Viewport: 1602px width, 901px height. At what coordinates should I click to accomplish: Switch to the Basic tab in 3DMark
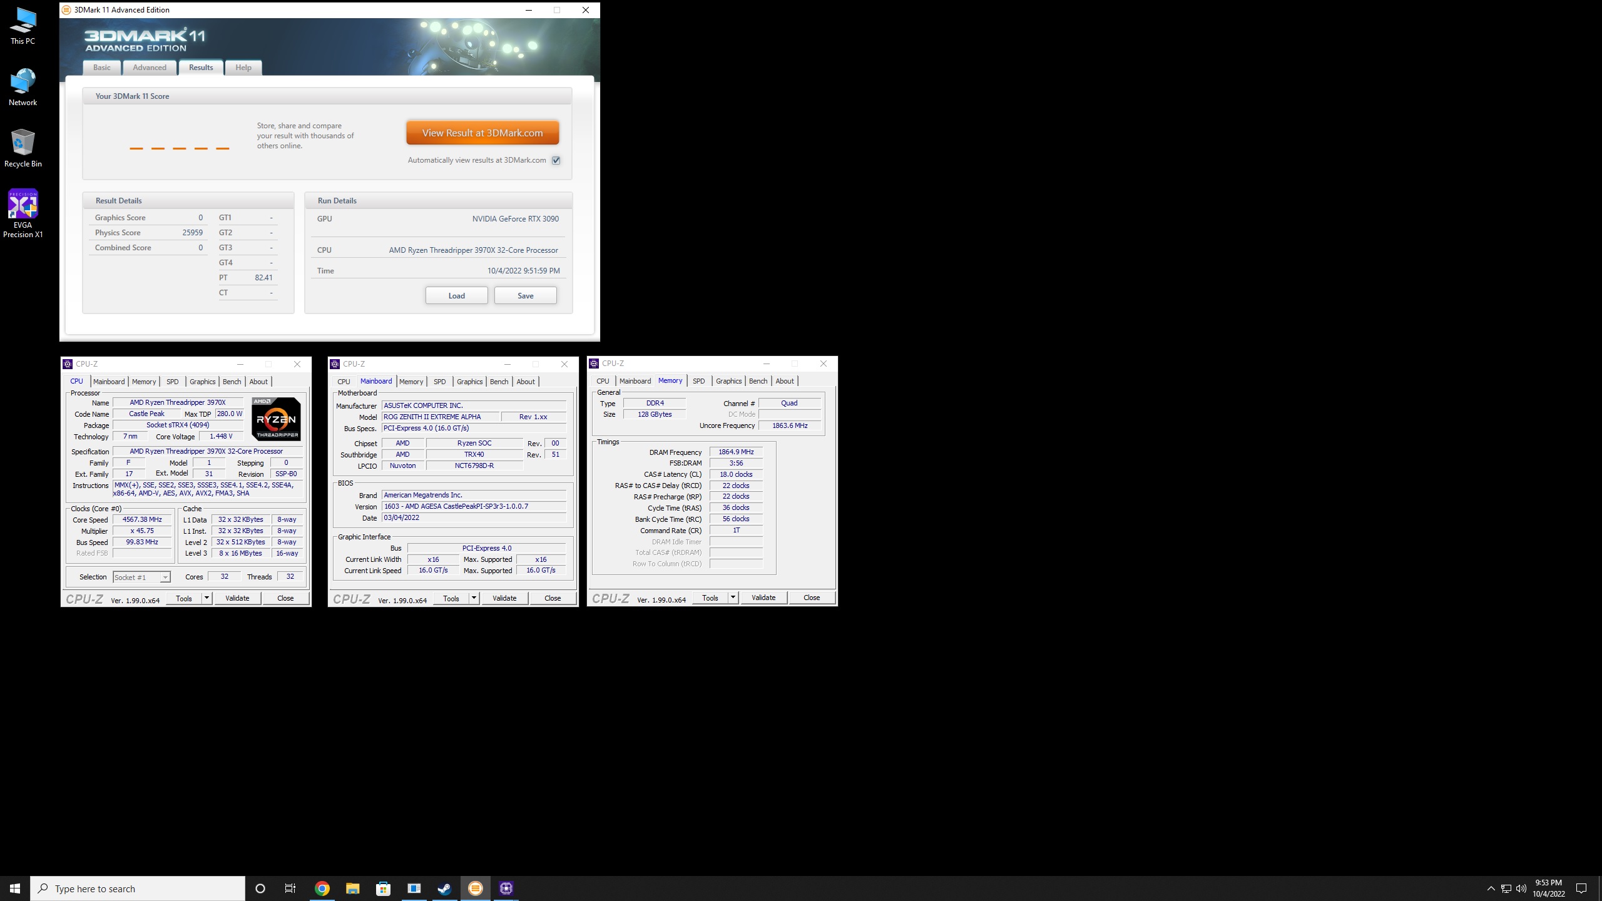pyautogui.click(x=101, y=68)
